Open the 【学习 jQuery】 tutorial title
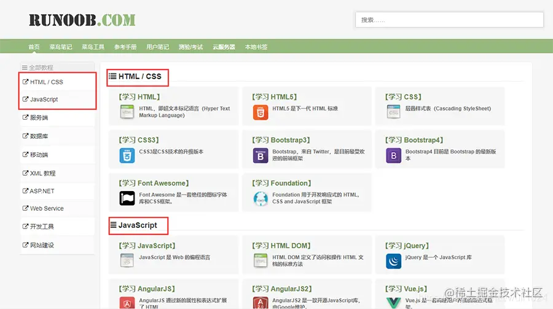 point(407,246)
